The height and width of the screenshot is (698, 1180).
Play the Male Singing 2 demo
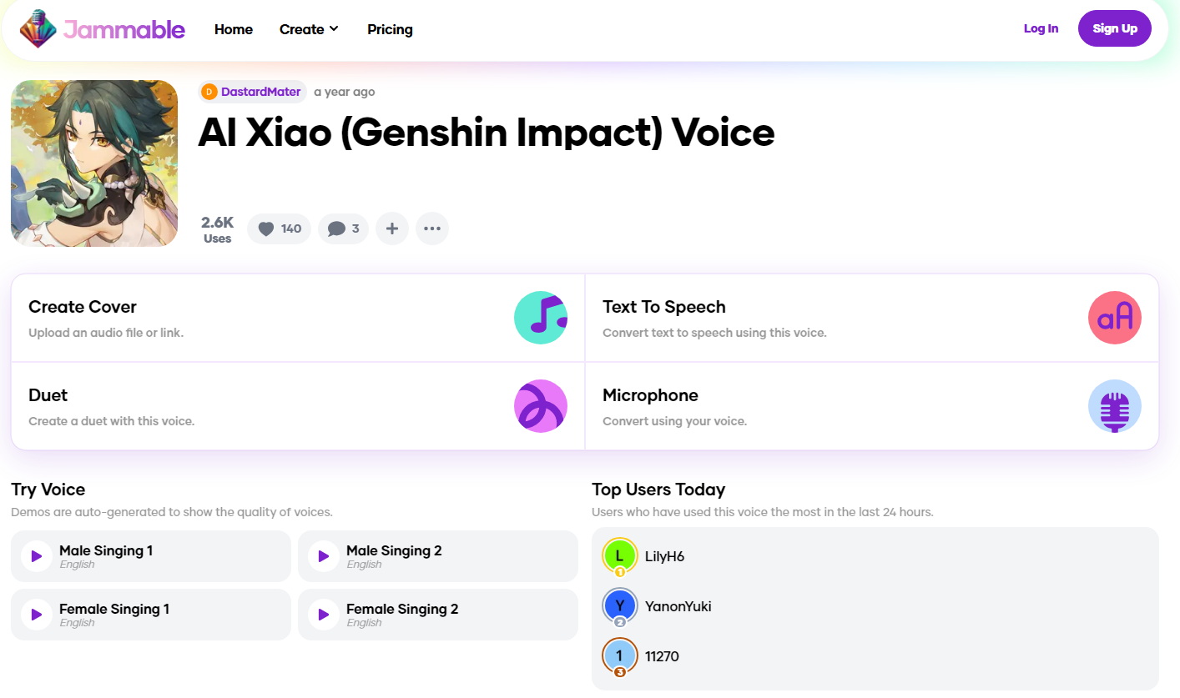tap(323, 556)
